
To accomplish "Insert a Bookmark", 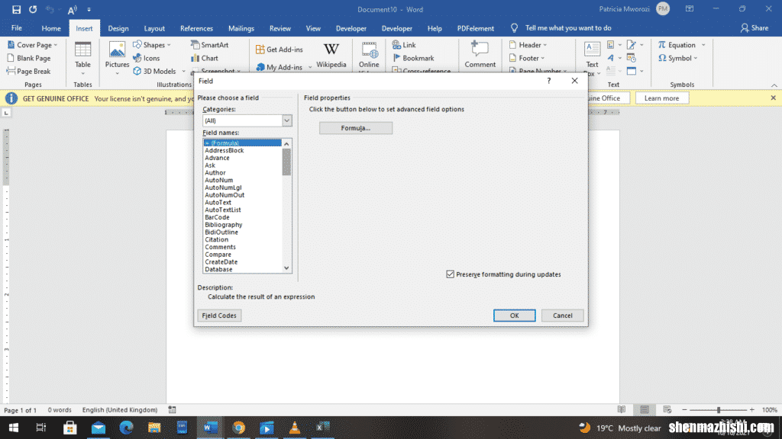I will [x=413, y=58].
